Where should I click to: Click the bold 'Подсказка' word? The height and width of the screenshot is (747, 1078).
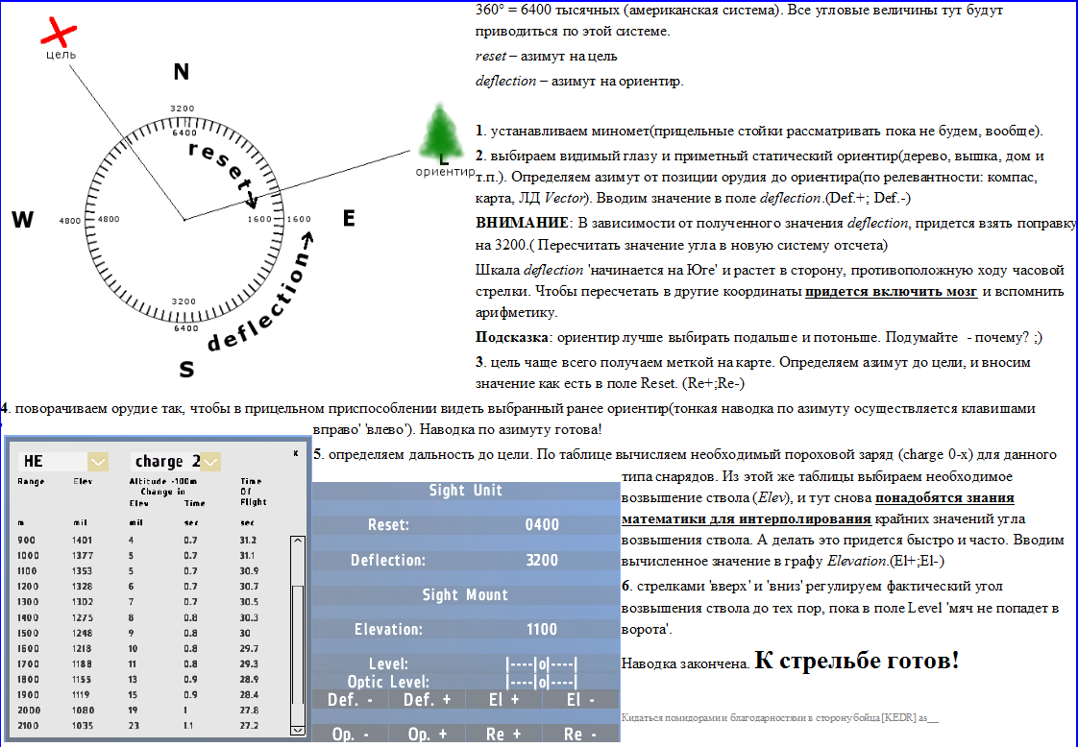512,337
